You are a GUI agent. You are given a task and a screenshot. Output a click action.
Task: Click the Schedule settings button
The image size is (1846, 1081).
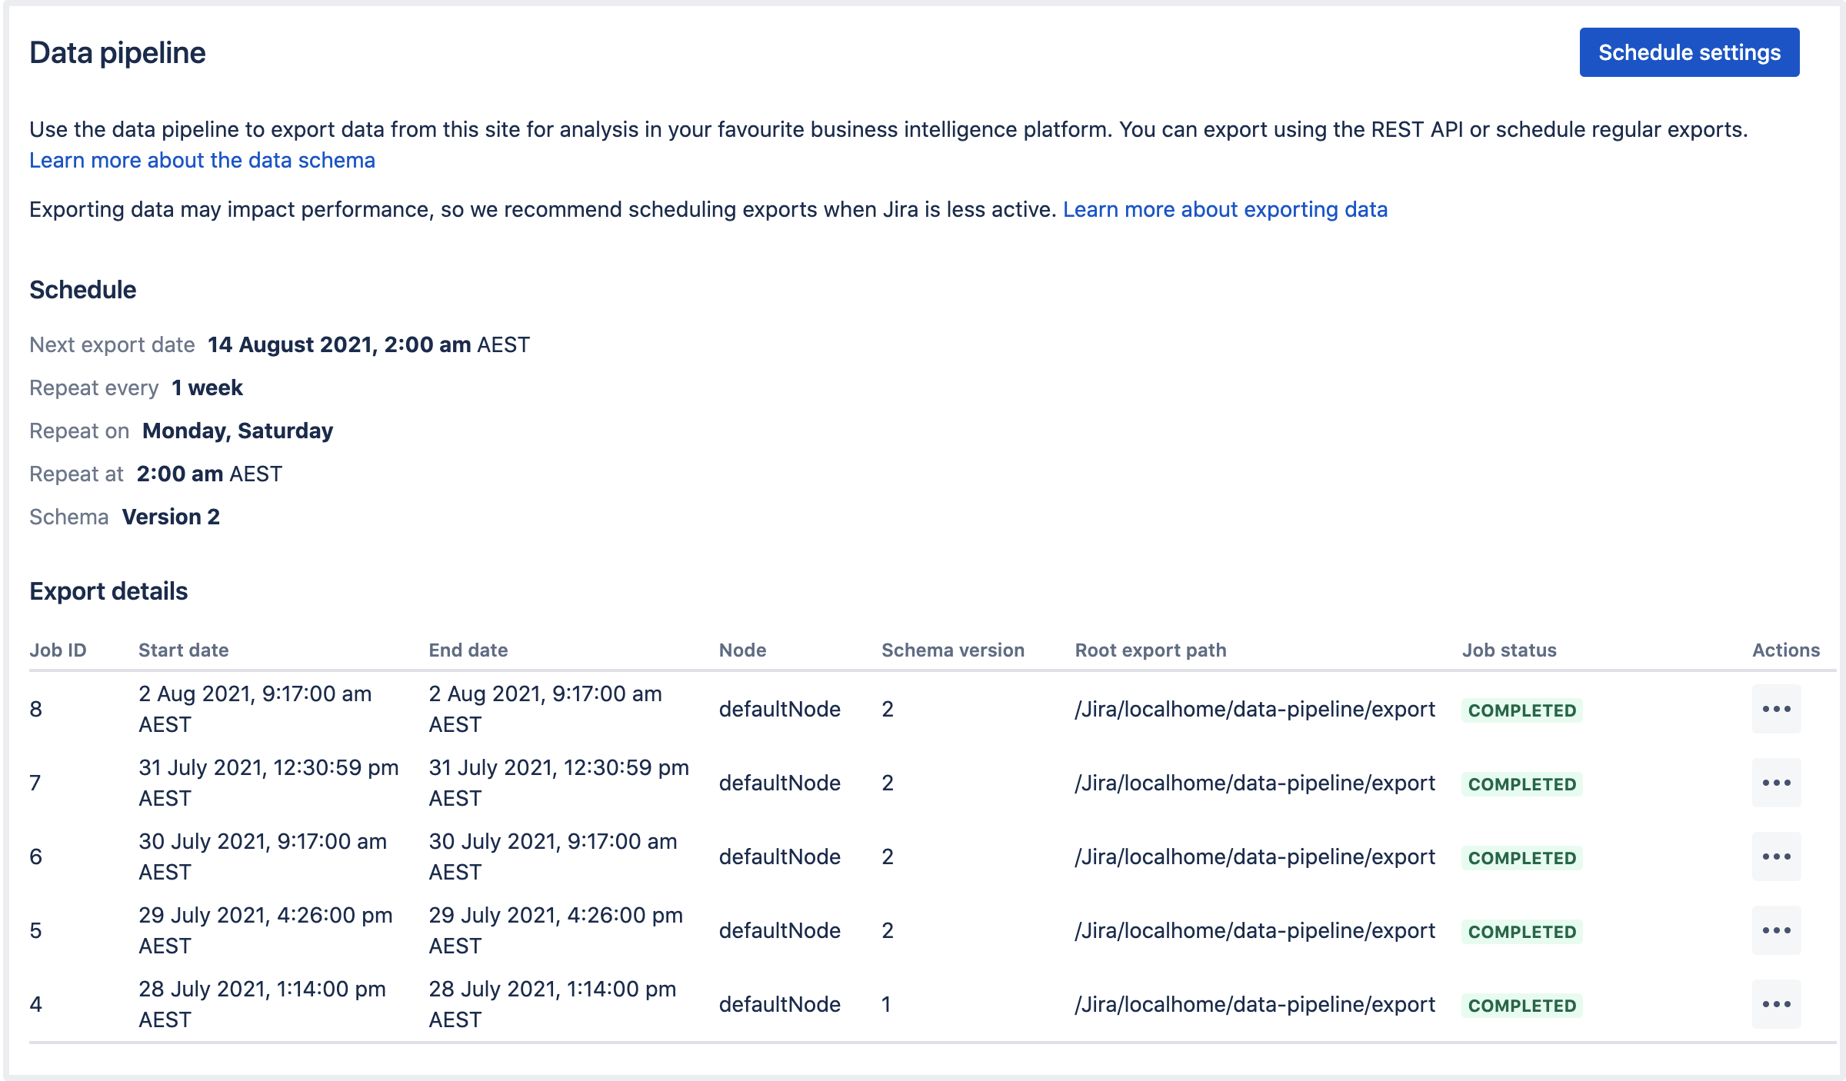click(x=1689, y=52)
